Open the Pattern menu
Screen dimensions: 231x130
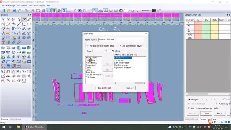(24, 6)
